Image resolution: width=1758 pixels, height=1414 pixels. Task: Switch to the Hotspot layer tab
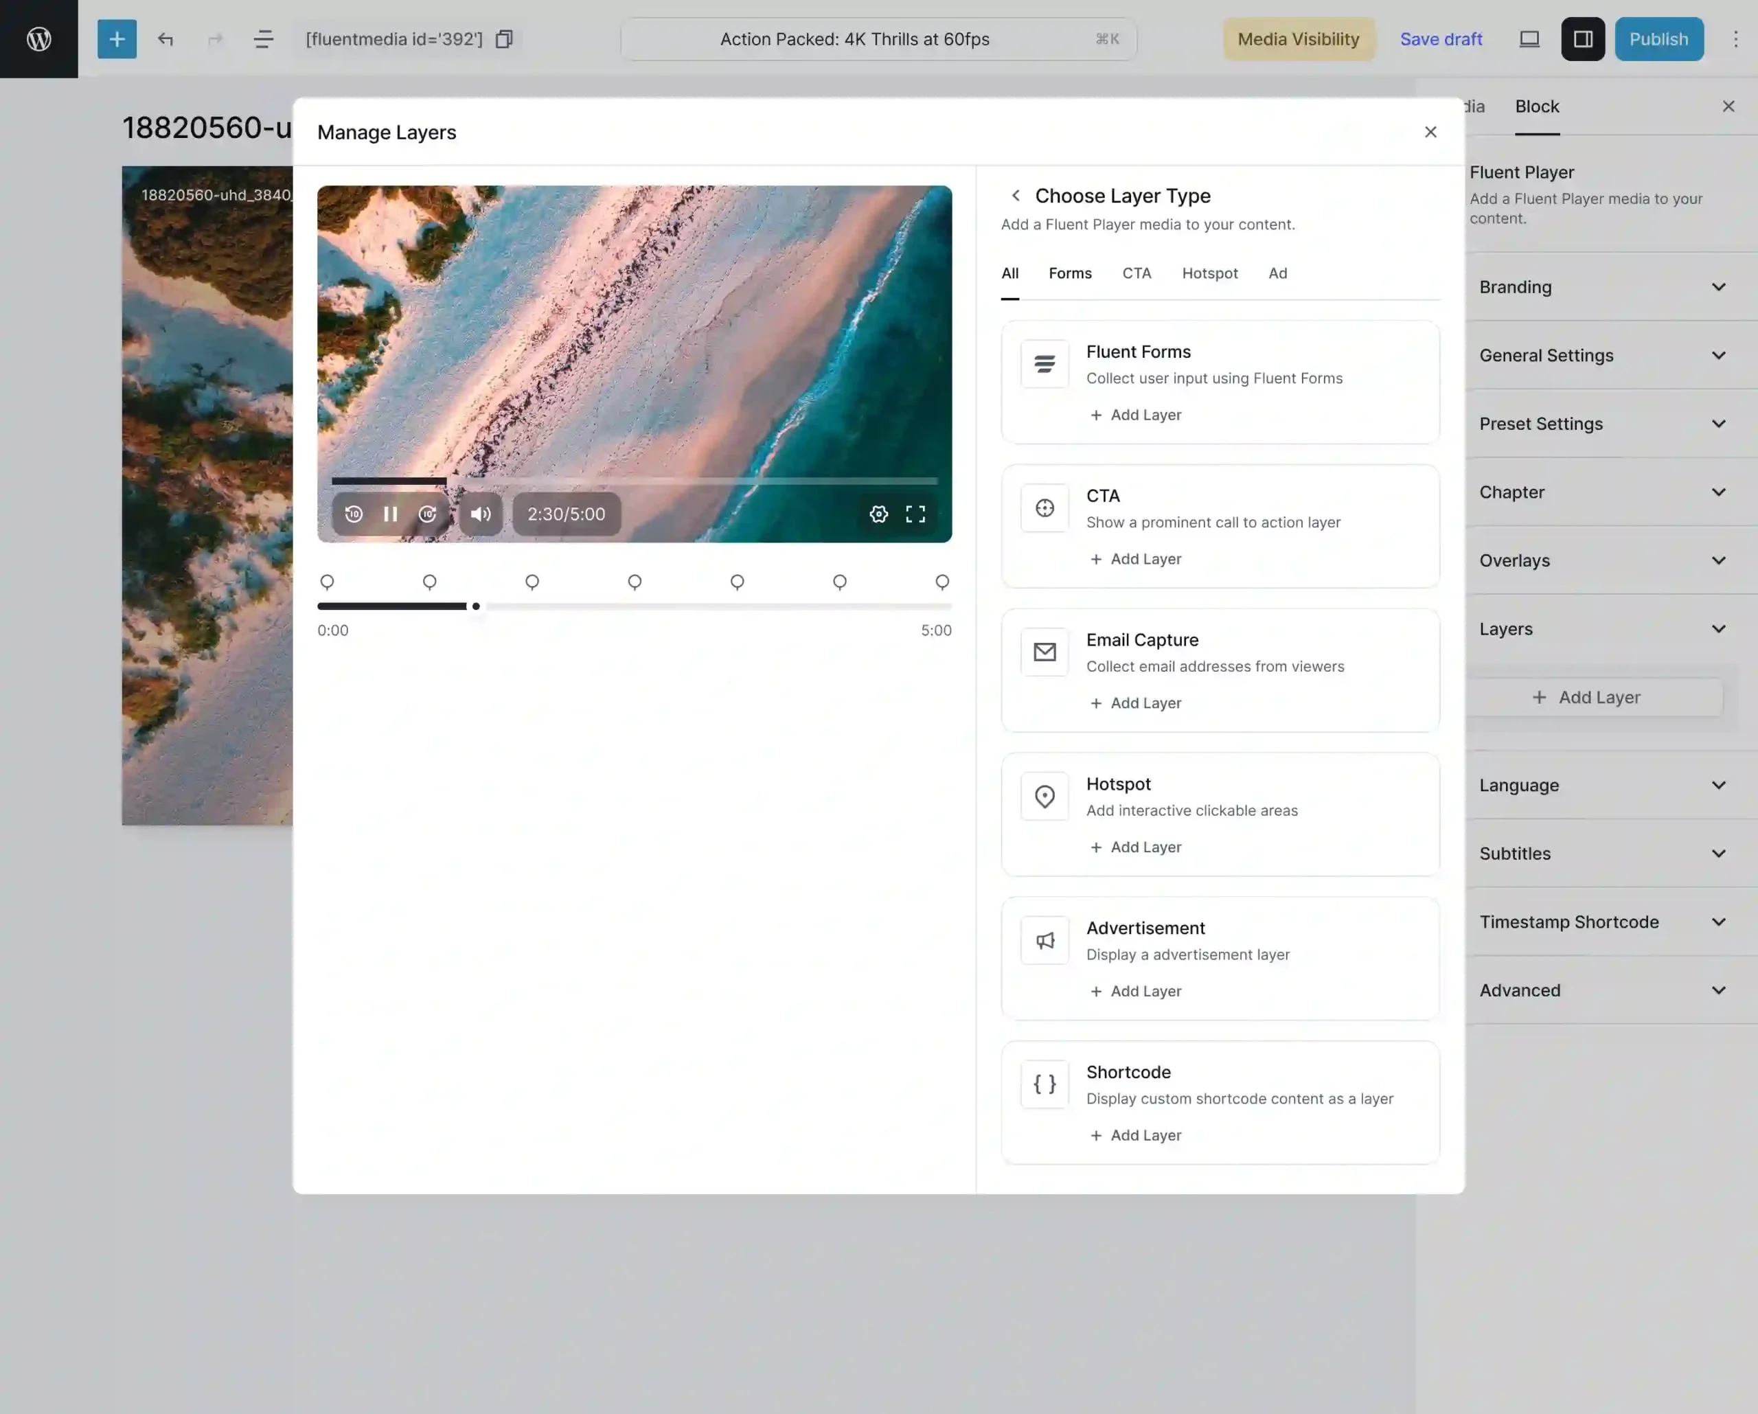point(1210,273)
